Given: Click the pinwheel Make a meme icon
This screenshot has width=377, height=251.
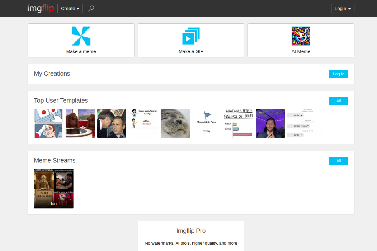Looking at the screenshot, I should click(x=81, y=36).
